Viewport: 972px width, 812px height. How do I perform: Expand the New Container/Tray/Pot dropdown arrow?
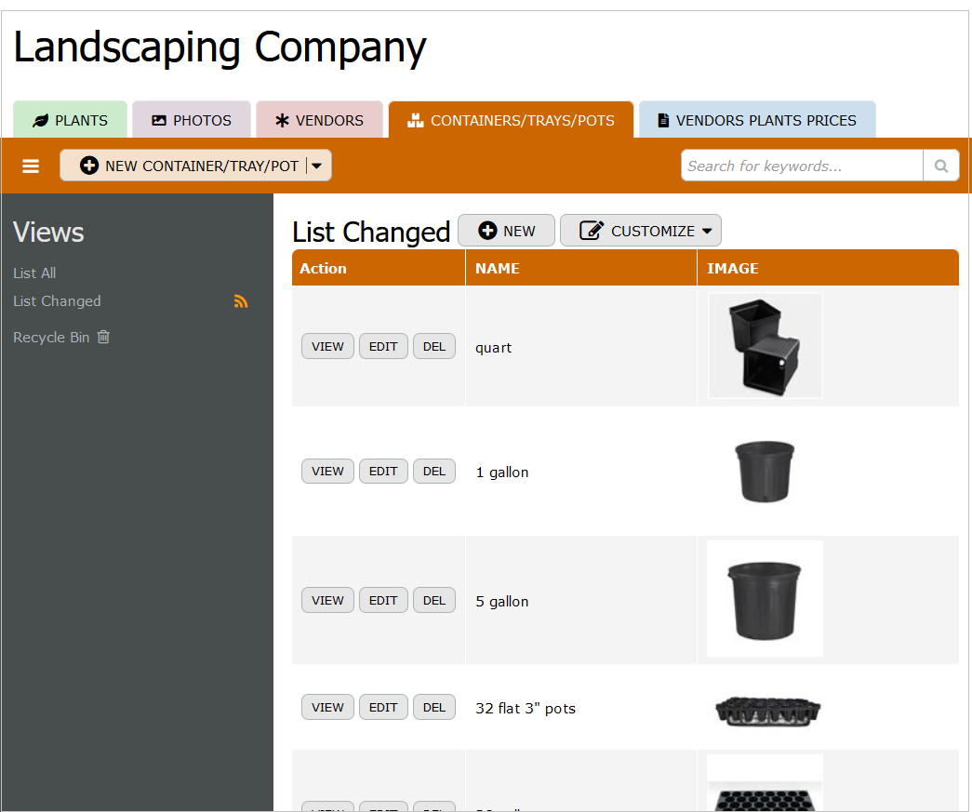click(317, 166)
